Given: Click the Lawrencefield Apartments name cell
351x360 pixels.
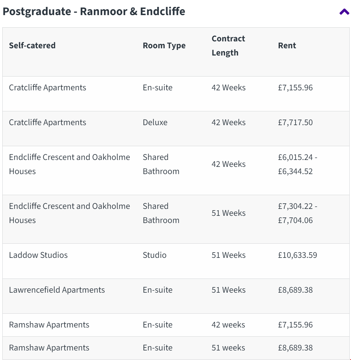Looking at the screenshot, I should (57, 290).
